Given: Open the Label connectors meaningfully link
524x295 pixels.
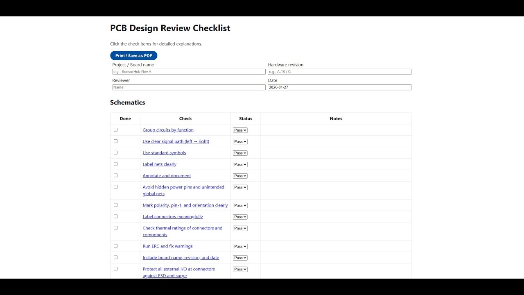Looking at the screenshot, I should pos(172,217).
